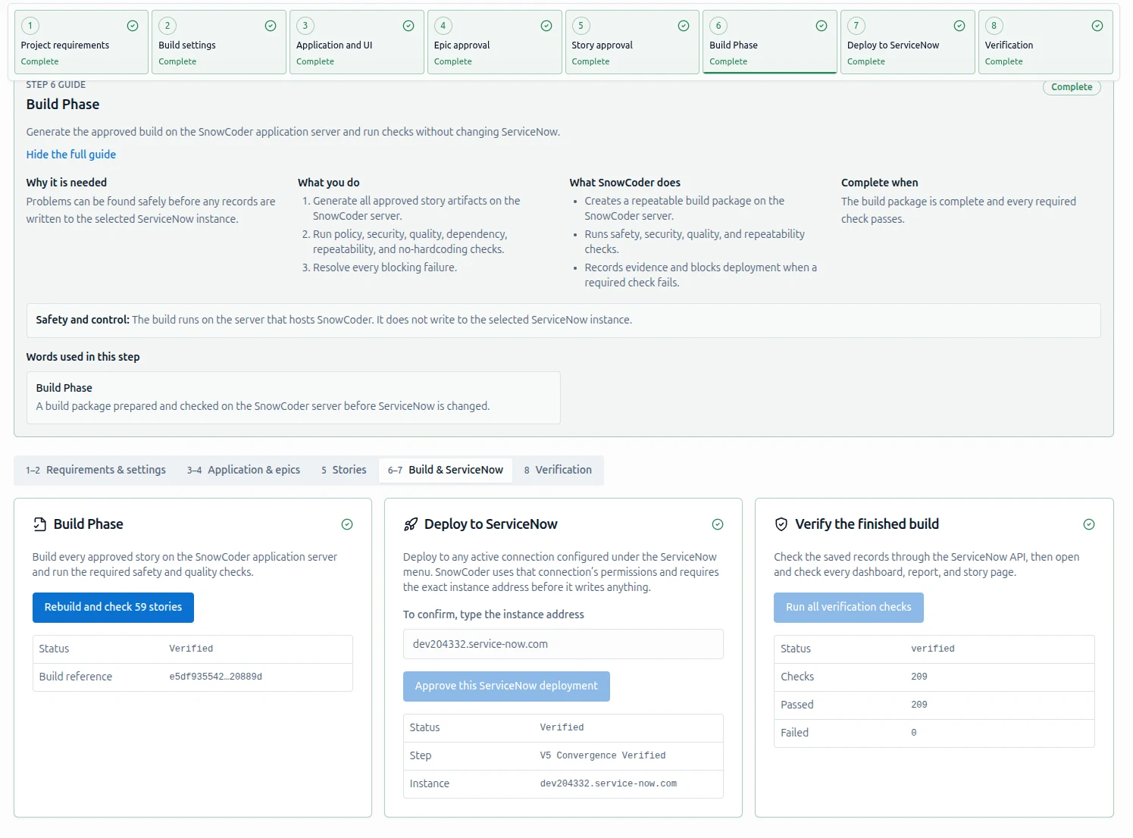The width and height of the screenshot is (1133, 838).
Task: Click the Build Phase status Verified value
Action: [191, 649]
